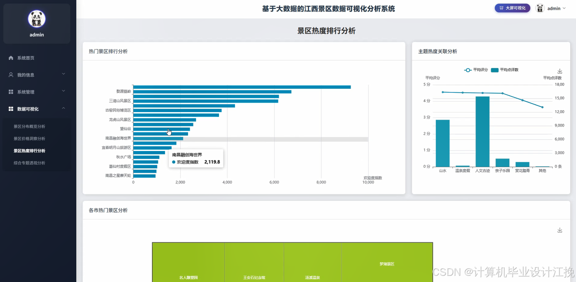Open 景区分布概览分析 submenu item
The width and height of the screenshot is (576, 282).
[x=30, y=127]
